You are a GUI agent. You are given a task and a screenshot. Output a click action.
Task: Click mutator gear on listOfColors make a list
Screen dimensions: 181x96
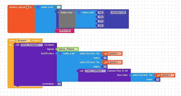click(60, 54)
